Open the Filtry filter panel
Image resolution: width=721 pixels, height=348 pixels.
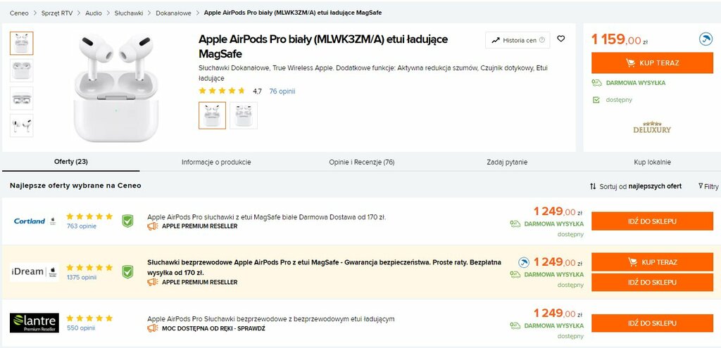tap(708, 186)
